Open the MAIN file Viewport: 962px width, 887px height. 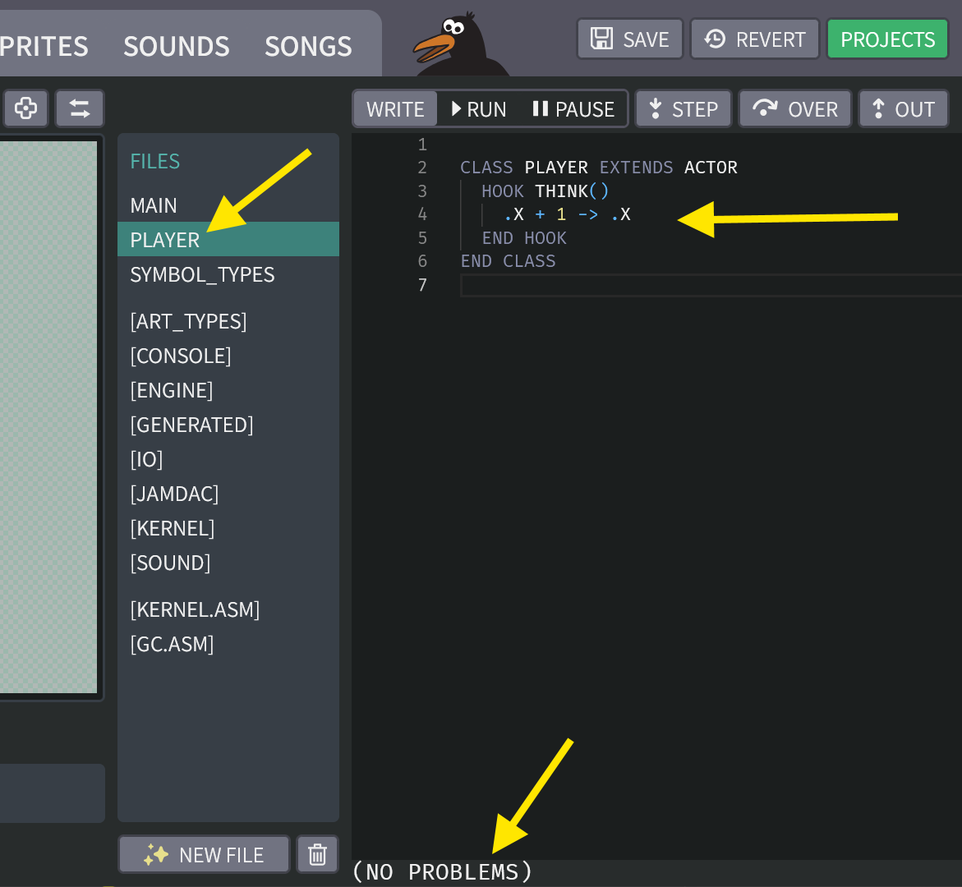click(154, 205)
